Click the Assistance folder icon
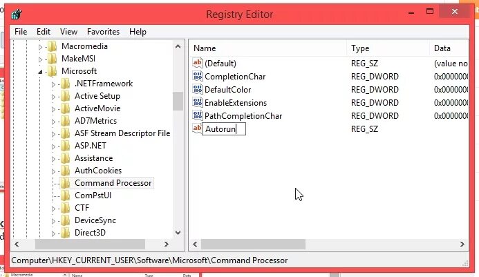Viewport: 479px width, 277px height. pos(66,158)
